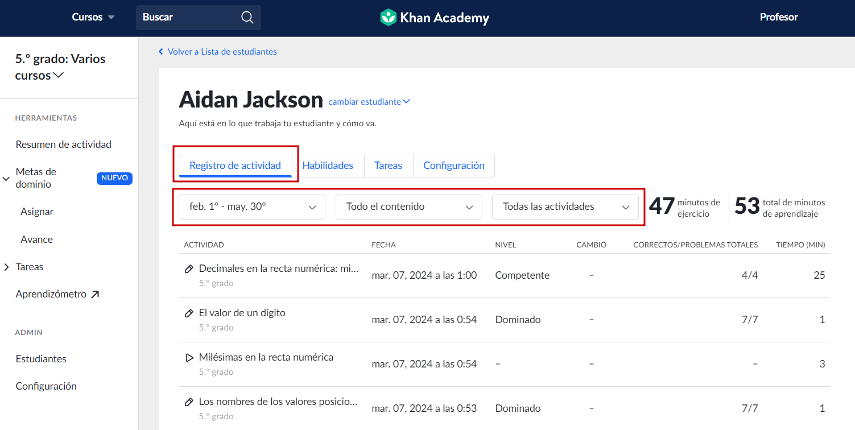
Task: Click the FECHA column header
Action: (x=383, y=245)
